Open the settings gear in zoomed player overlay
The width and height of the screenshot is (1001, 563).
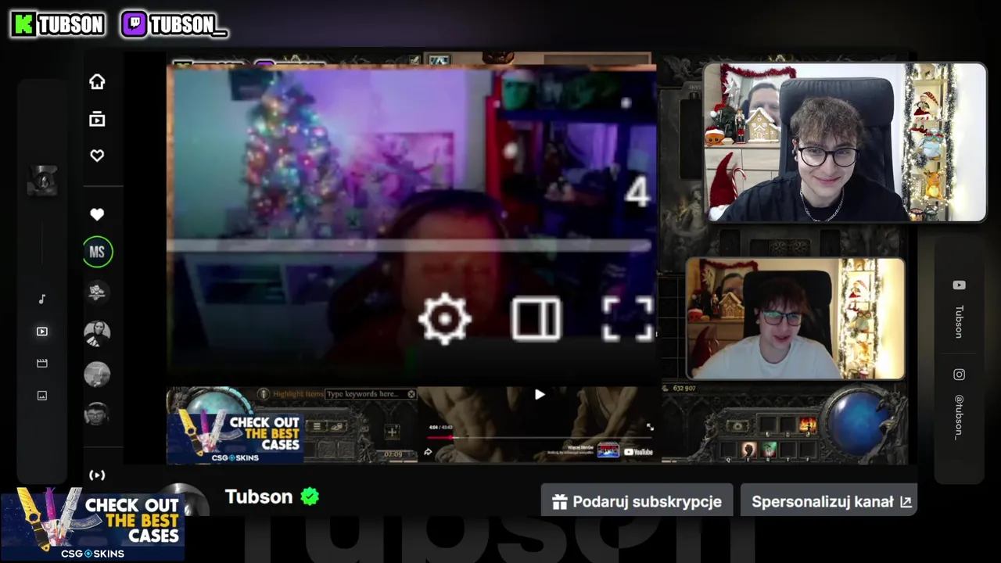click(x=445, y=319)
